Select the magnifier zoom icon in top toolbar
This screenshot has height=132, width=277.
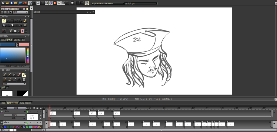38,3
